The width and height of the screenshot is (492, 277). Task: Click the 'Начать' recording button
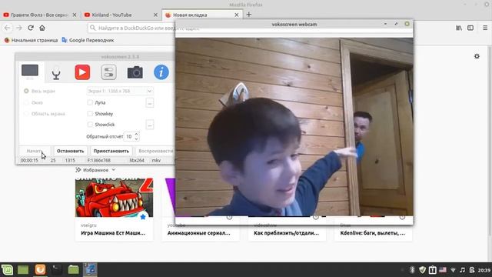(x=35, y=151)
